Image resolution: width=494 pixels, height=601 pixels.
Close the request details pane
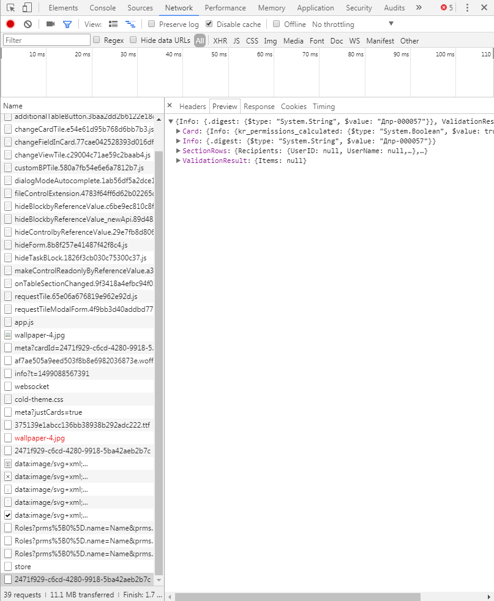click(170, 106)
